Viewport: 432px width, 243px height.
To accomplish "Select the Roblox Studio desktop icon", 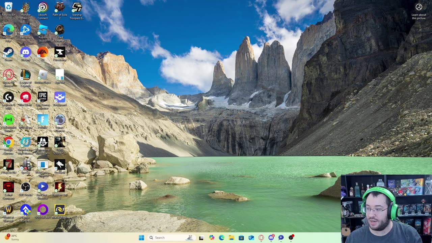I will [x=43, y=33].
